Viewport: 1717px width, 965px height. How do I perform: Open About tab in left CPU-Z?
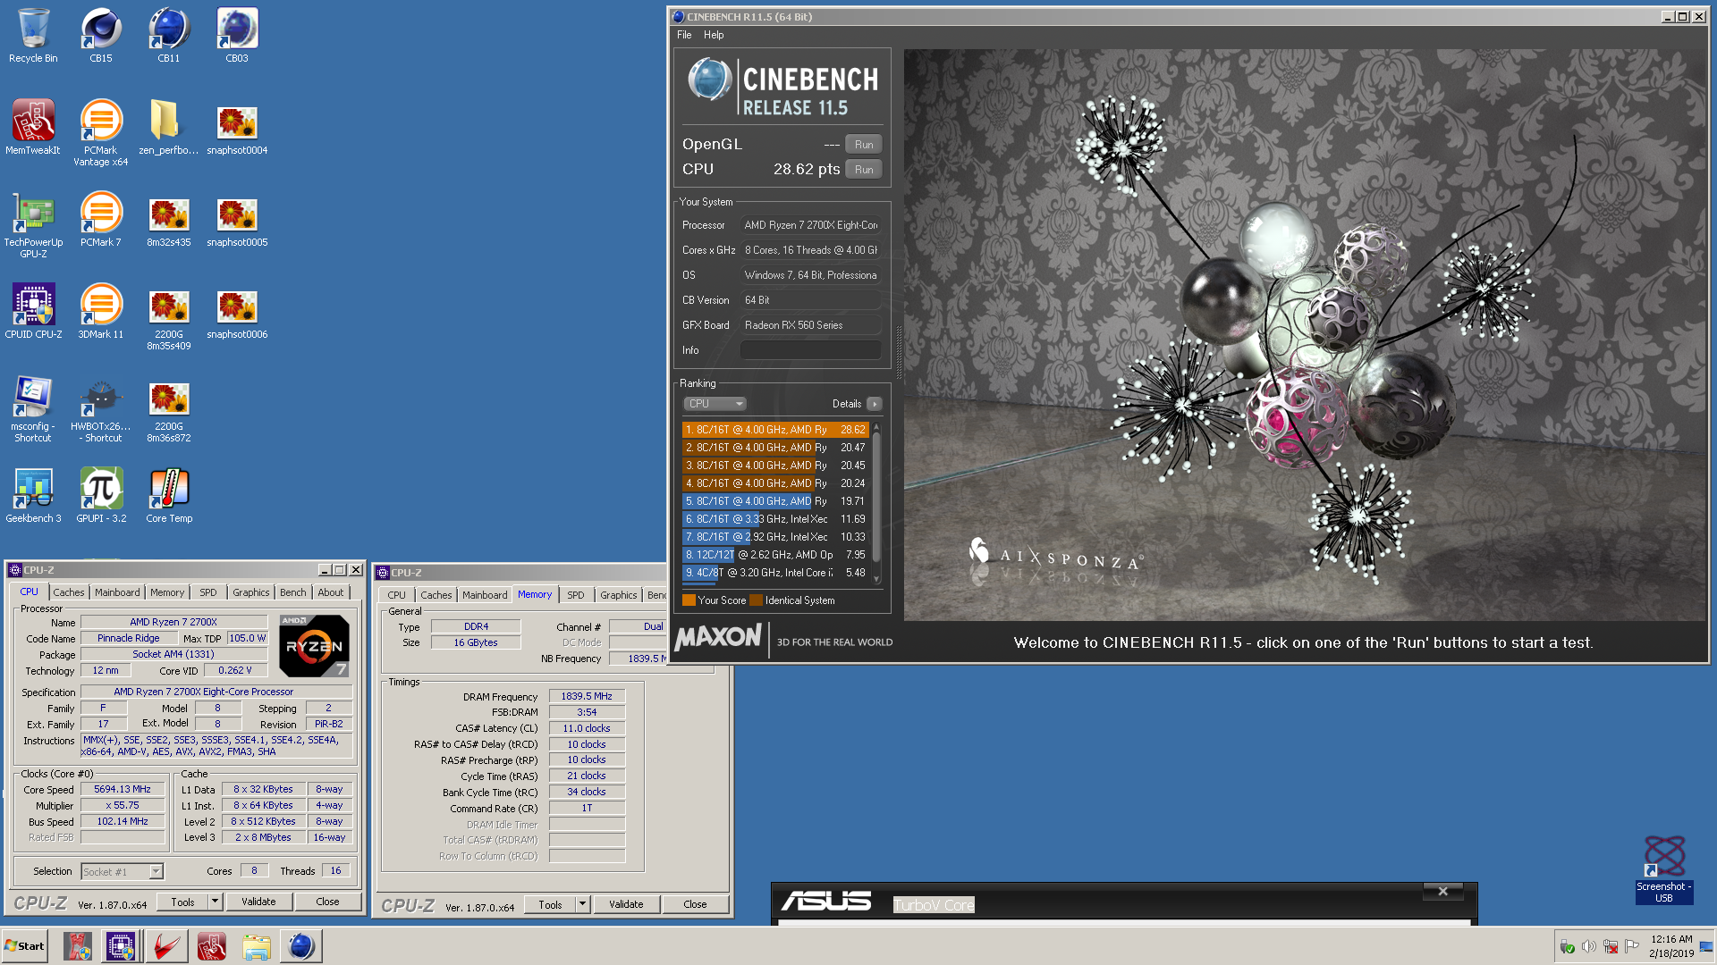(x=331, y=592)
